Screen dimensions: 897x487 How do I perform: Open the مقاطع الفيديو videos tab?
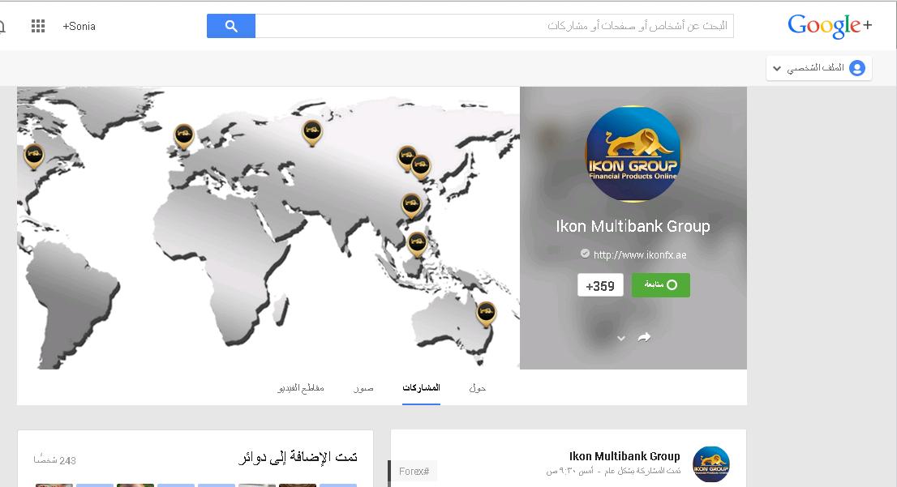(x=301, y=388)
